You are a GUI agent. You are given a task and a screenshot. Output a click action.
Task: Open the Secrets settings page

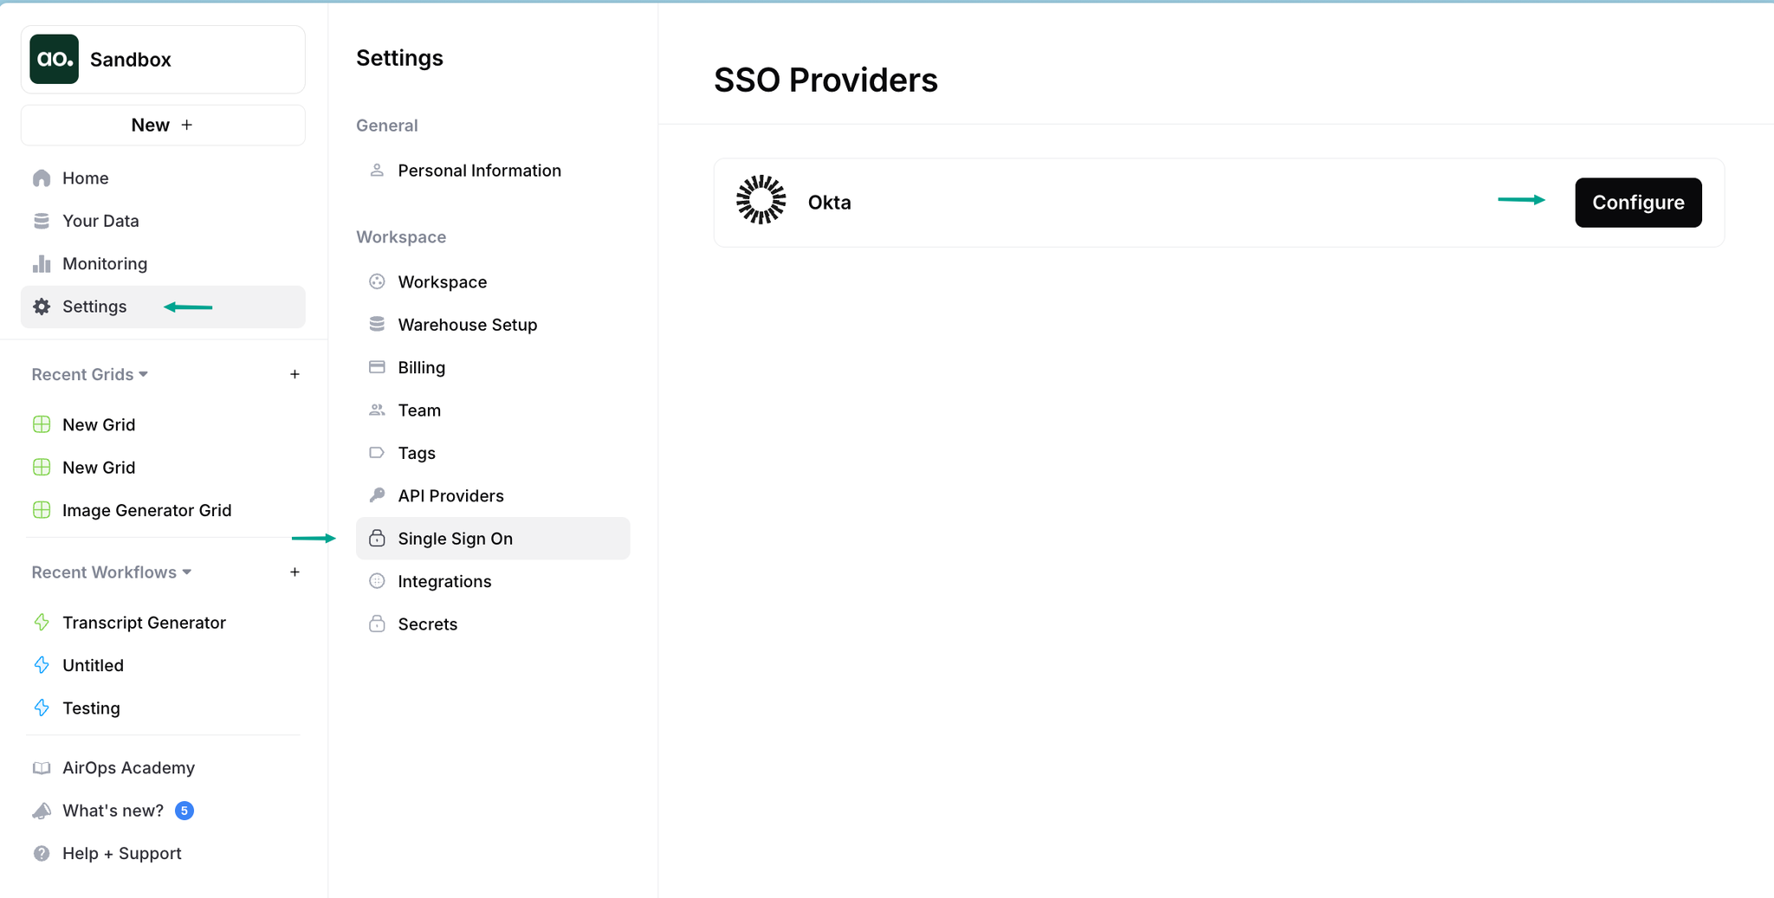[493, 624]
